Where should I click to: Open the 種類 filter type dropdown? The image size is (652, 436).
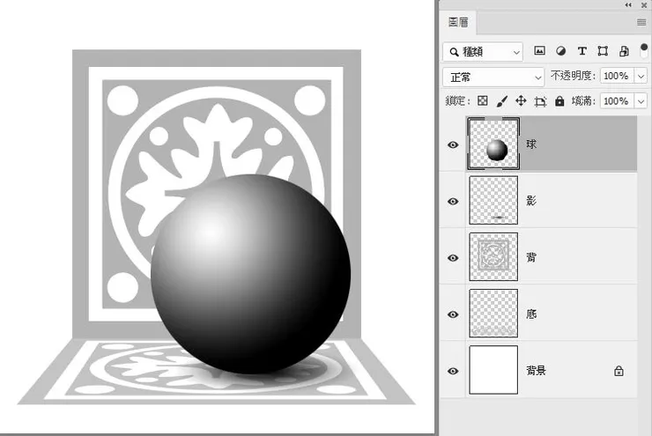click(483, 52)
